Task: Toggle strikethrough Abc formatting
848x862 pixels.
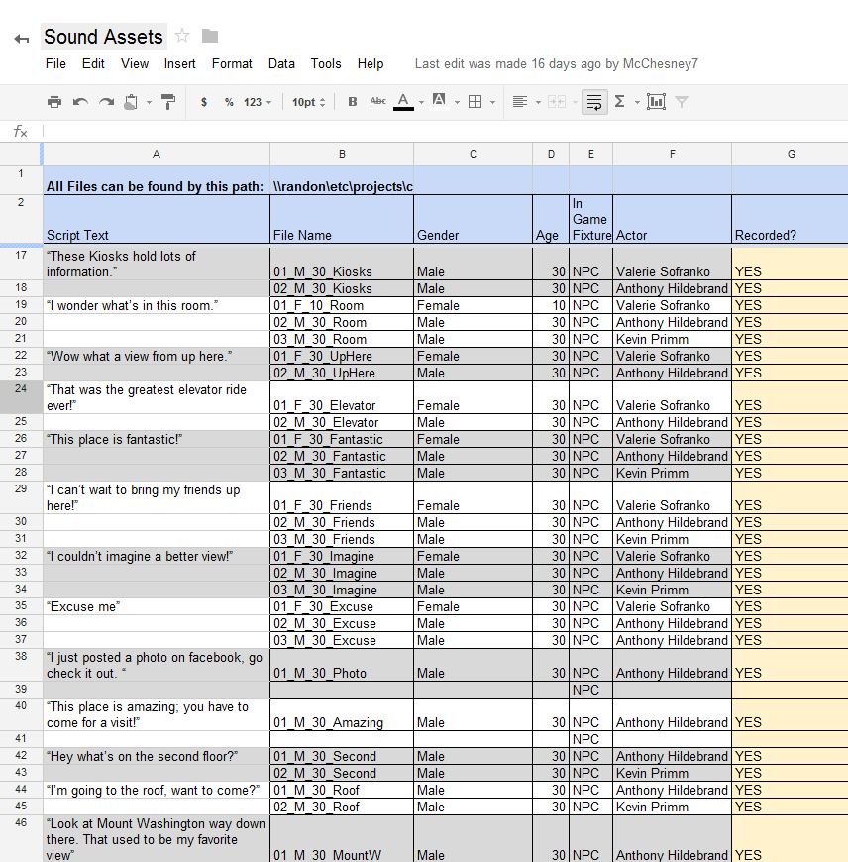Action: [378, 101]
